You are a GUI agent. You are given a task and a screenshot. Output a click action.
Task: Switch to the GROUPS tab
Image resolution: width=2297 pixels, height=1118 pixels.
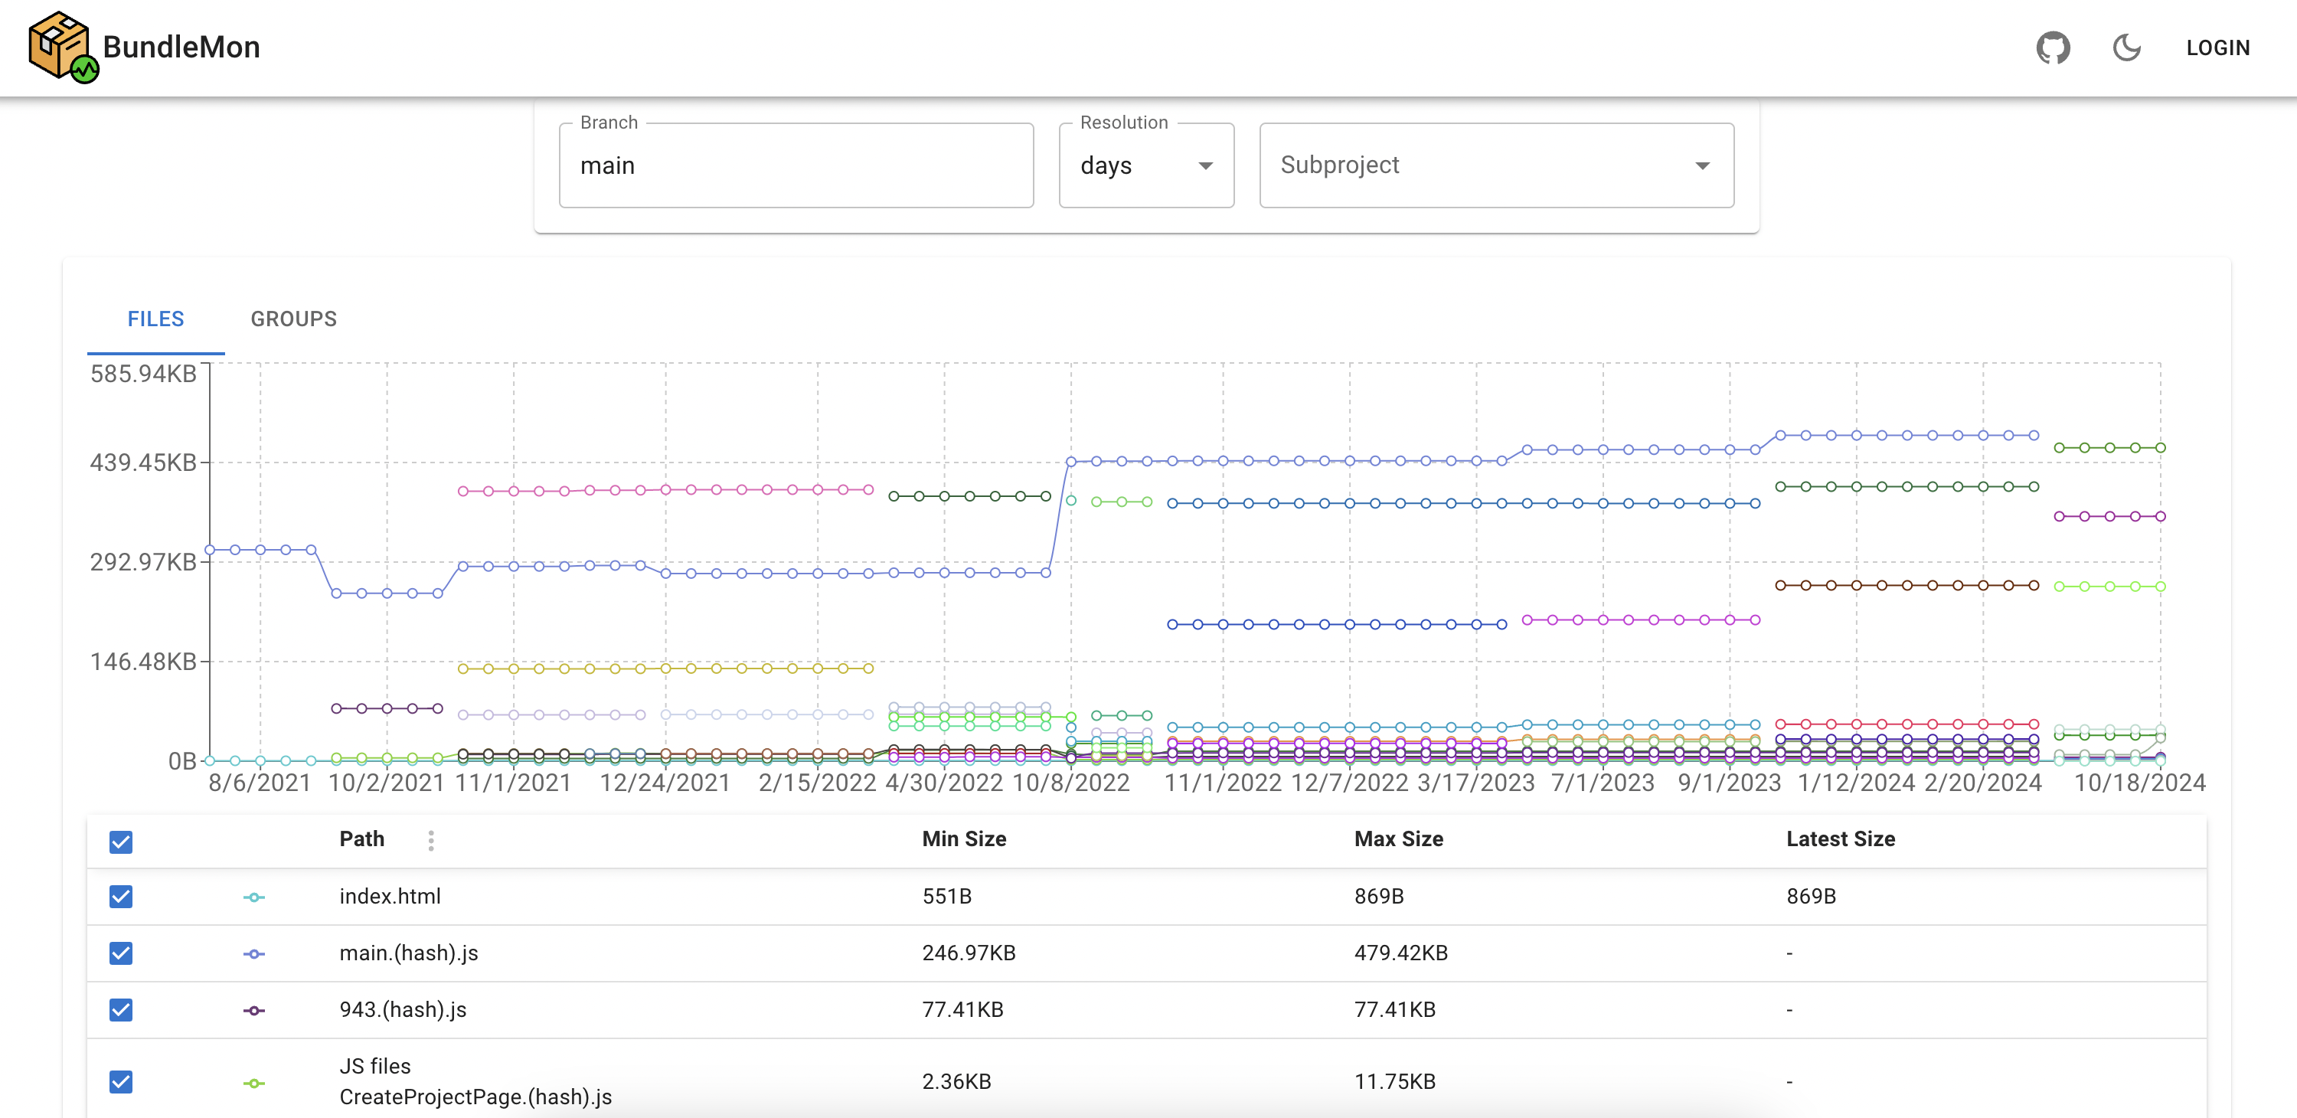pyautogui.click(x=293, y=319)
